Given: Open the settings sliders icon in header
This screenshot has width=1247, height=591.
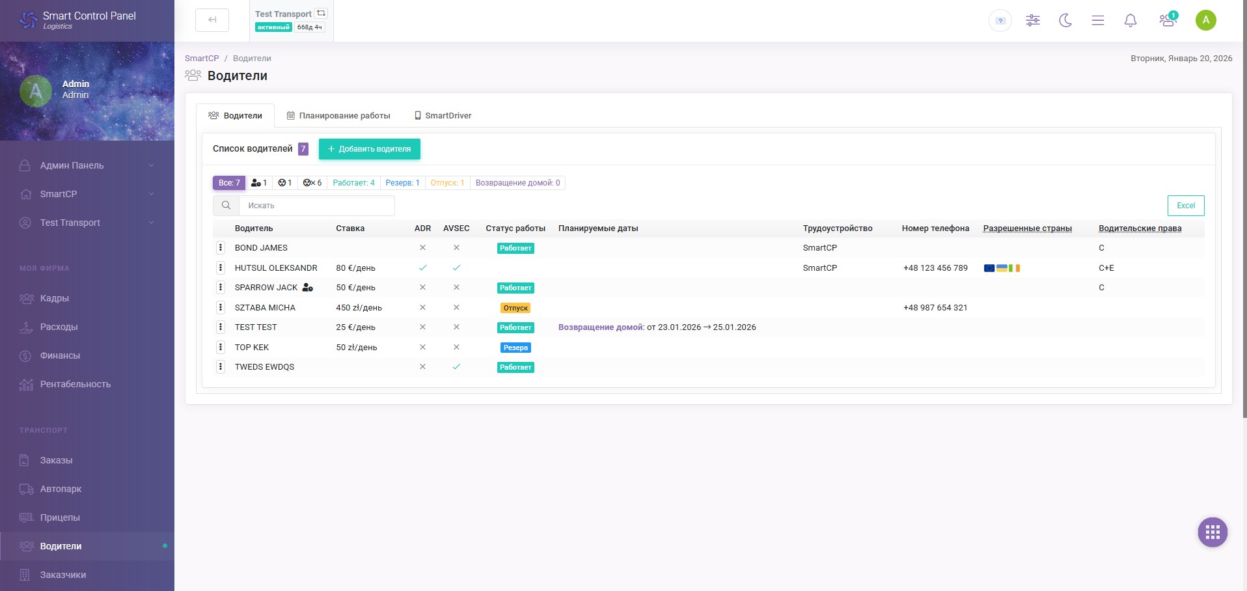Looking at the screenshot, I should 1033,21.
